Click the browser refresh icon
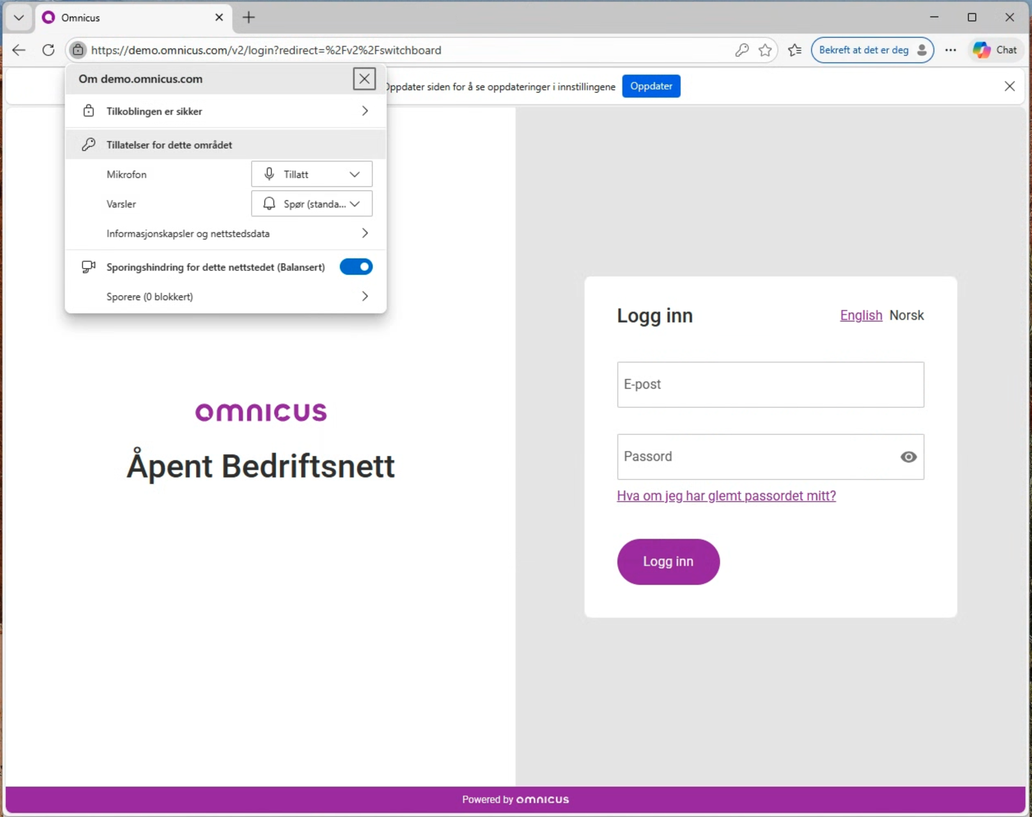This screenshot has width=1032, height=817. 48,50
